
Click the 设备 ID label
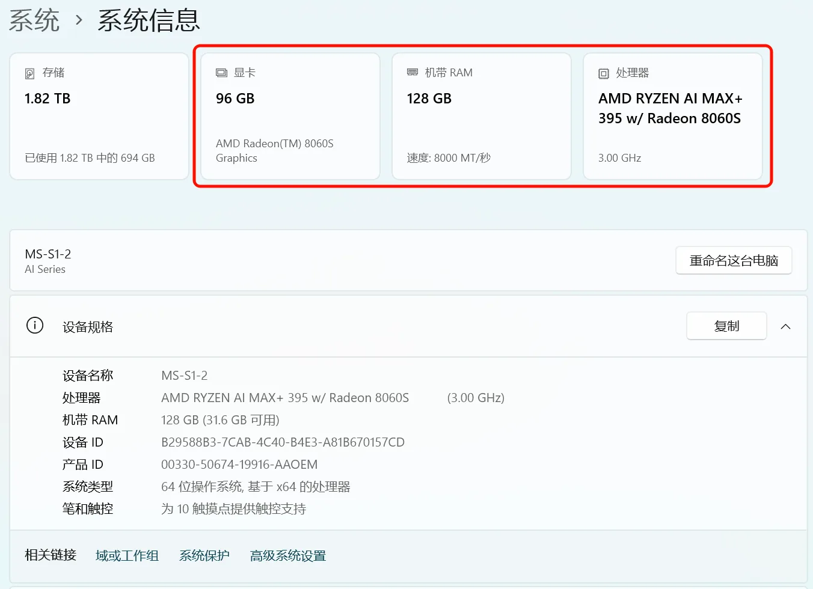(83, 442)
